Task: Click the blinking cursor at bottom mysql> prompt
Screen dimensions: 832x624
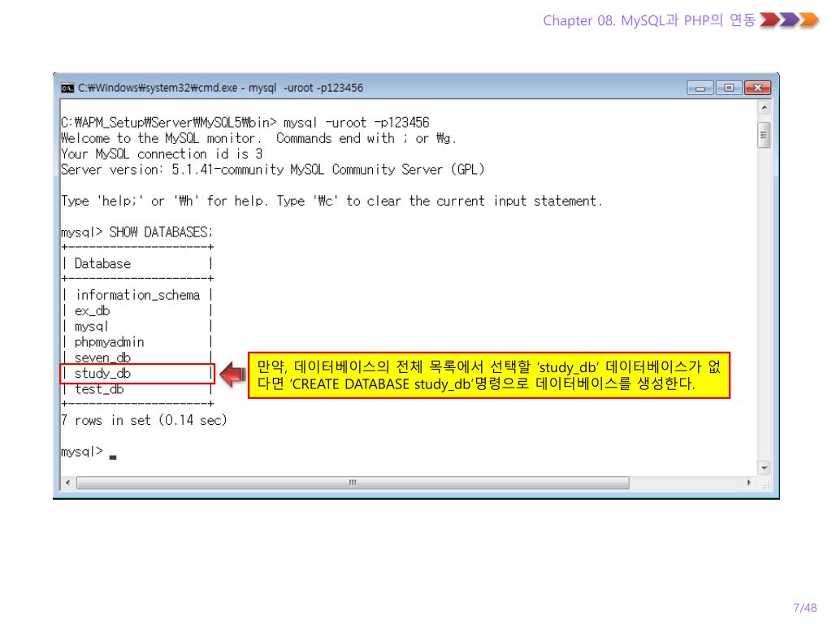Action: point(113,457)
